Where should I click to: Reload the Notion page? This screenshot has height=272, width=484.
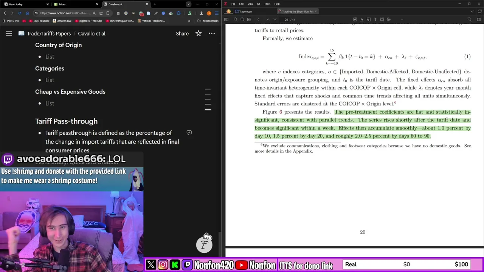pyautogui.click(x=20, y=13)
